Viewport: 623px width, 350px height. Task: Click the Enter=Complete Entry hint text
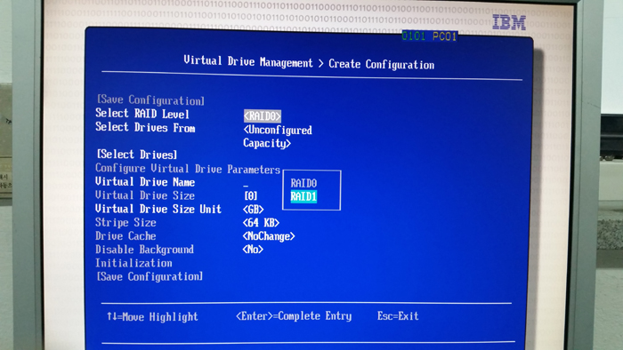click(x=294, y=316)
